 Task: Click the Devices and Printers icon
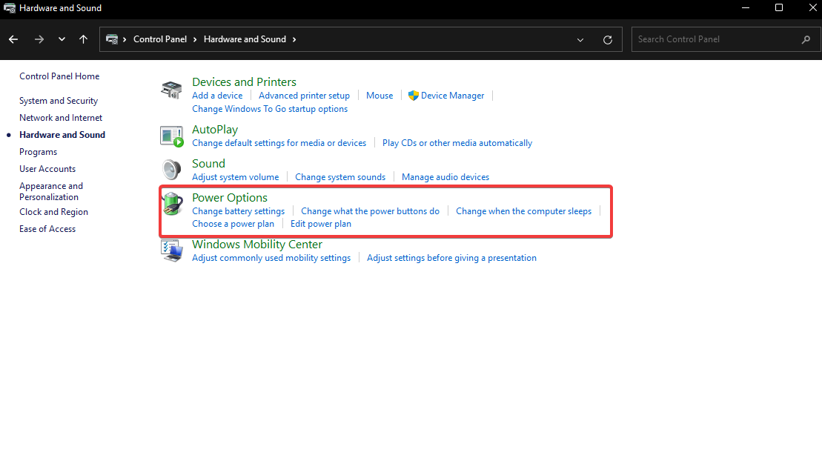171,90
